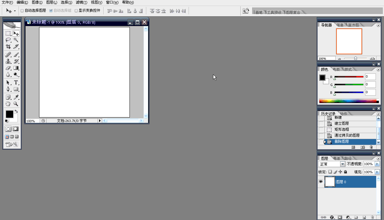Image resolution: width=384 pixels, height=220 pixels.
Task: Open the 不透明度 opacity slider arrow
Action: [377, 164]
